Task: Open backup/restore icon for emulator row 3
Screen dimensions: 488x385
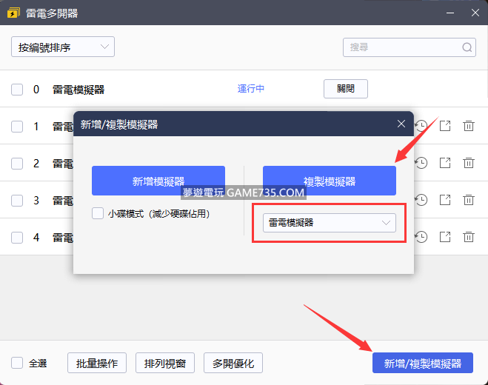Action: [421, 200]
